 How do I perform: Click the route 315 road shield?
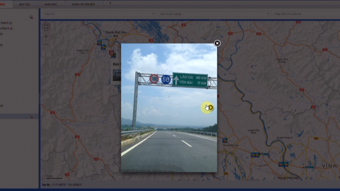(x=226, y=174)
